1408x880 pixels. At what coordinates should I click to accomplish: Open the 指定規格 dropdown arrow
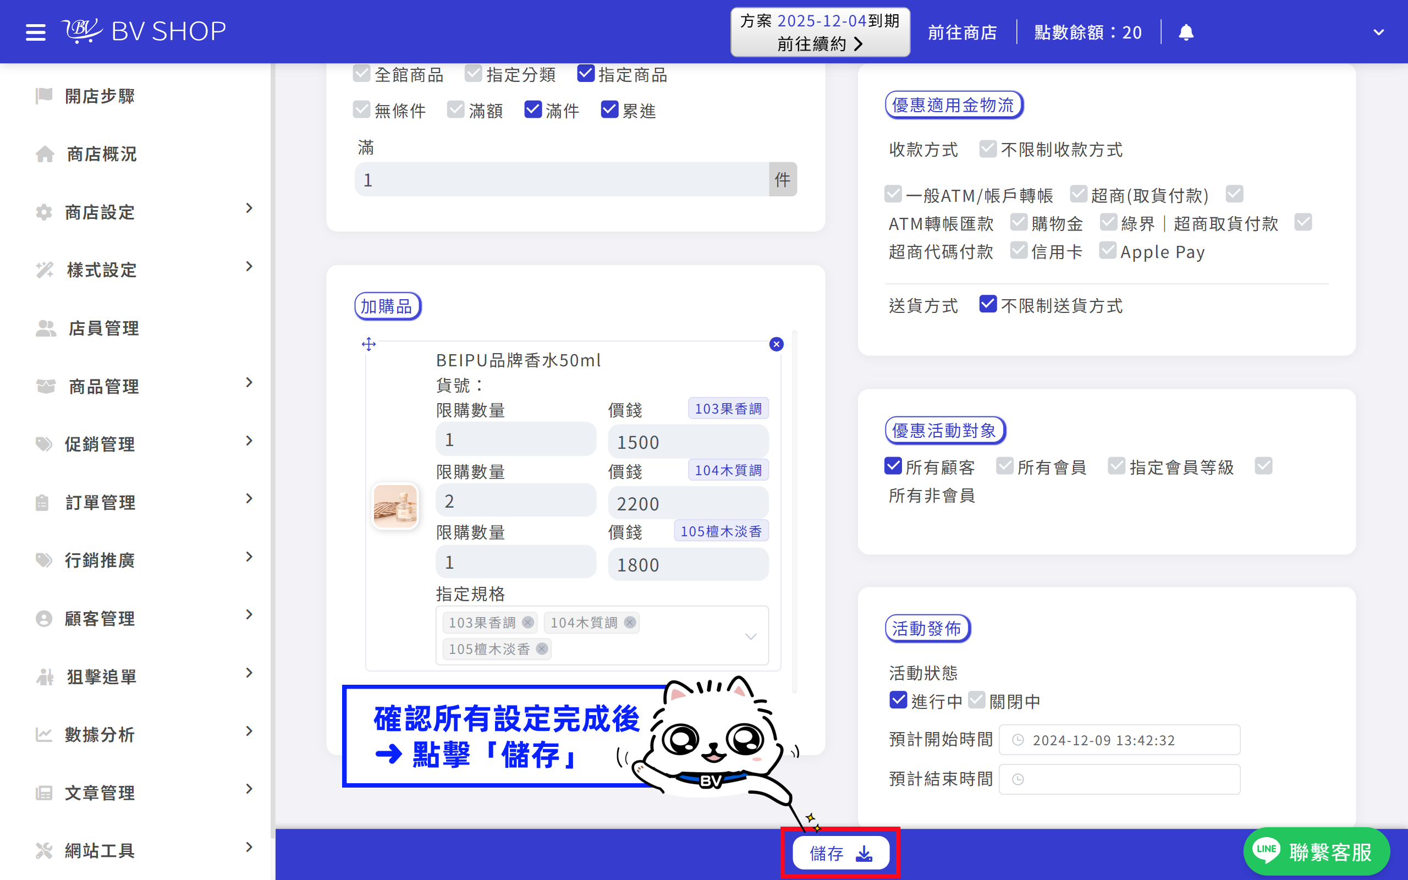coord(751,636)
